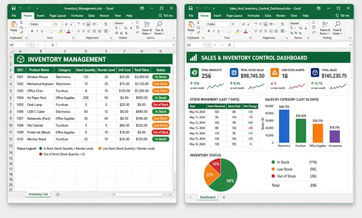This screenshot has height=218, width=362.
Task: Open number format dropdown in Sales dashboard window
Action: pyautogui.click(x=307, y=23)
